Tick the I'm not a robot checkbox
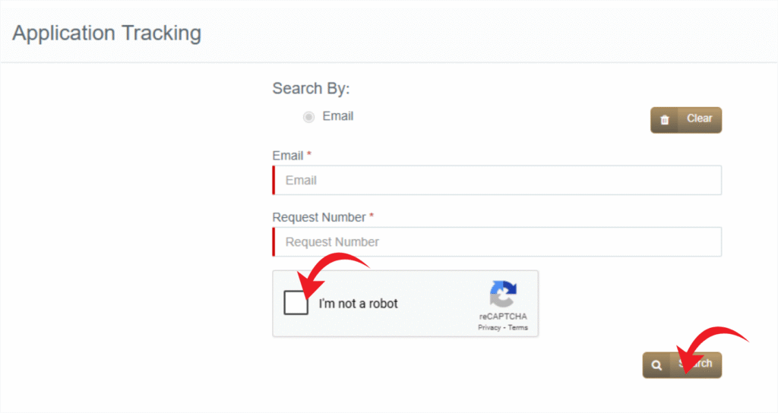This screenshot has width=778, height=413. pyautogui.click(x=296, y=302)
